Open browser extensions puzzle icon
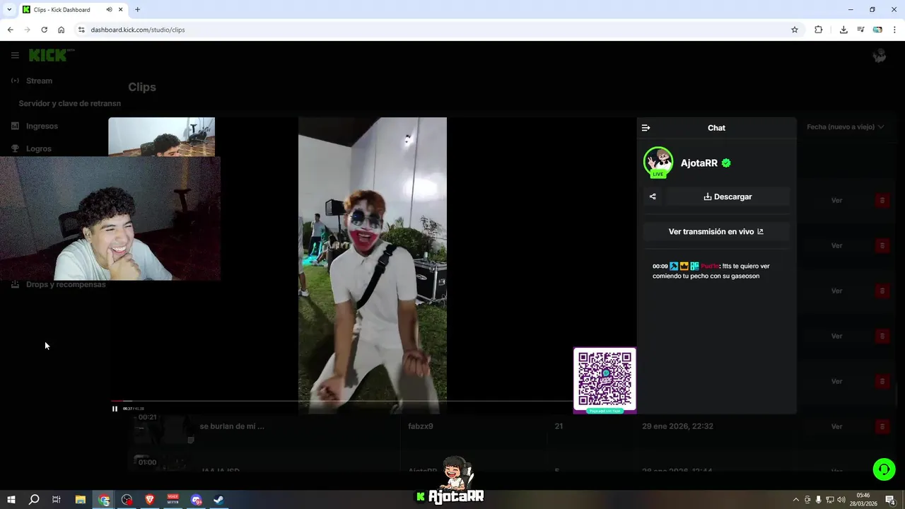 tap(819, 30)
